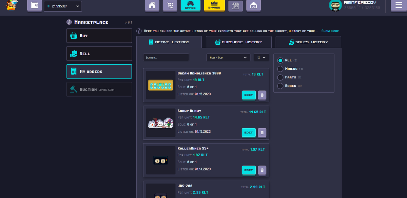Edit the RollerMiner S5+ listing
The width and height of the screenshot is (407, 198).
pos(249,170)
